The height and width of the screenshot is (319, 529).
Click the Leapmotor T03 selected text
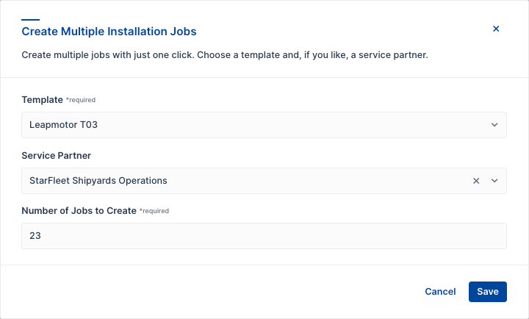pos(63,125)
